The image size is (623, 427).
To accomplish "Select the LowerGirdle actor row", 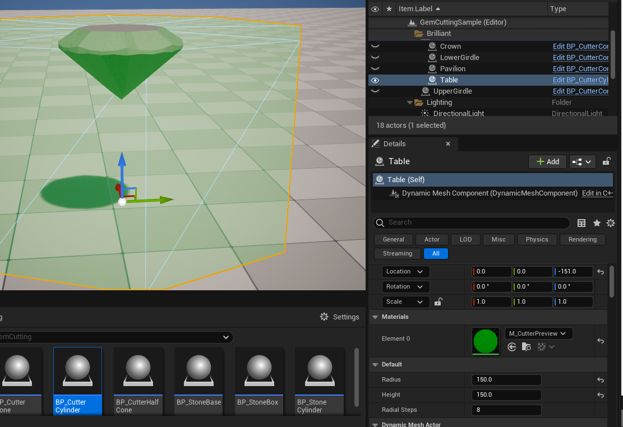I will click(459, 58).
